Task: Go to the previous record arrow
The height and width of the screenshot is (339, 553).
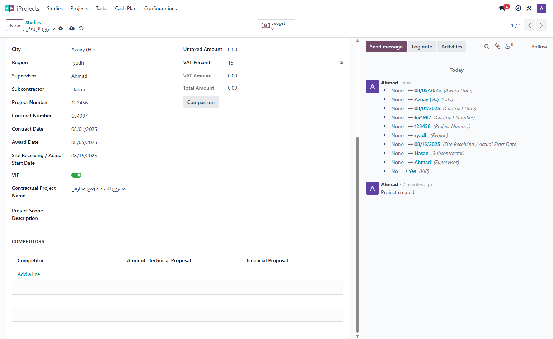Action: point(530,25)
